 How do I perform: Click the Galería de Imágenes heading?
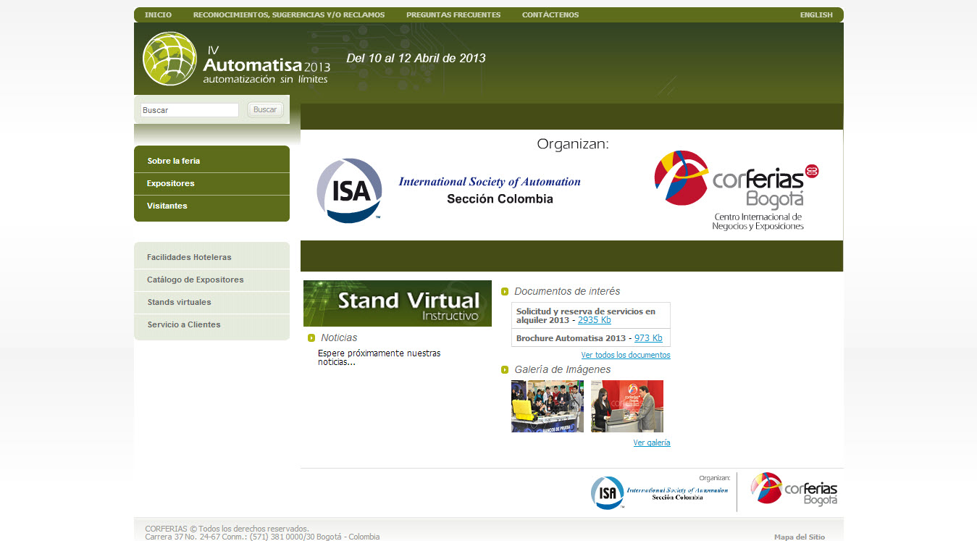563,370
